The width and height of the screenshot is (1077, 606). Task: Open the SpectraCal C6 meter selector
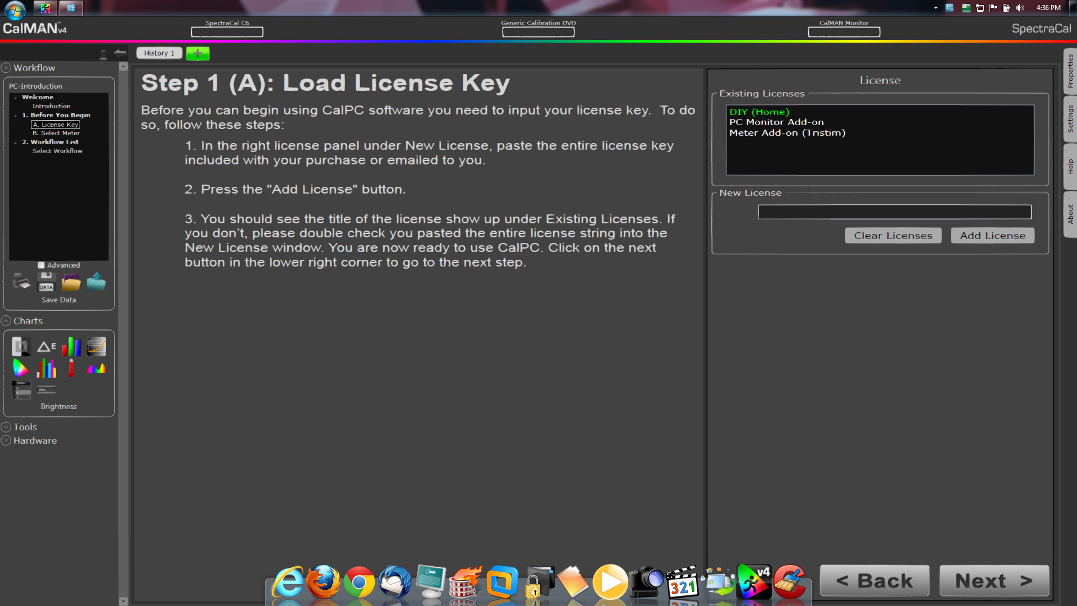227,32
